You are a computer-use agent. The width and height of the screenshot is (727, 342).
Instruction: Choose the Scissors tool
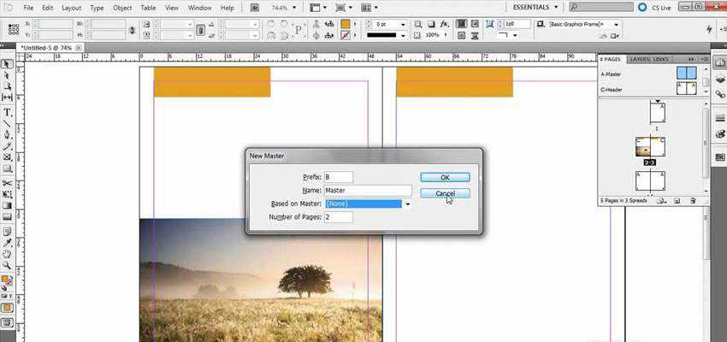click(x=7, y=183)
